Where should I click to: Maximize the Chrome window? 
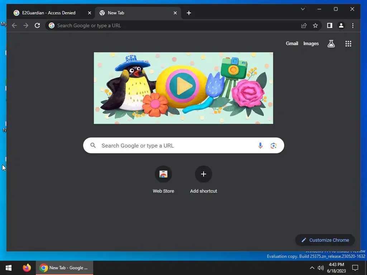[x=335, y=9]
